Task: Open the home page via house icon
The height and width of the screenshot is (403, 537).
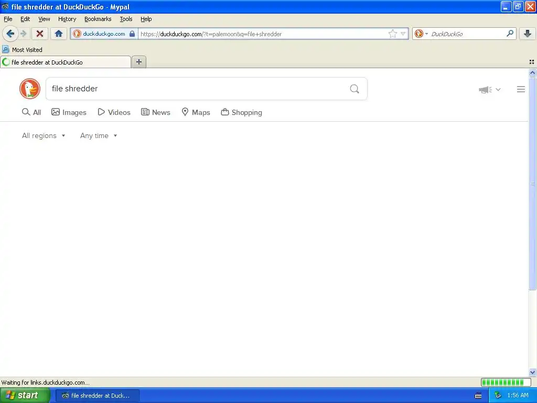Action: (x=59, y=34)
